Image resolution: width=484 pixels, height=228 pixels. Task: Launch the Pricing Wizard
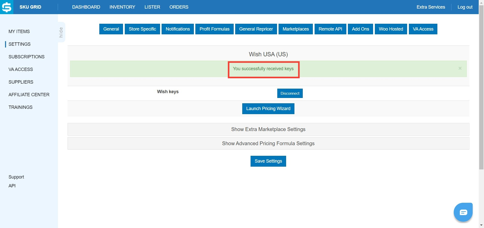[268, 109]
